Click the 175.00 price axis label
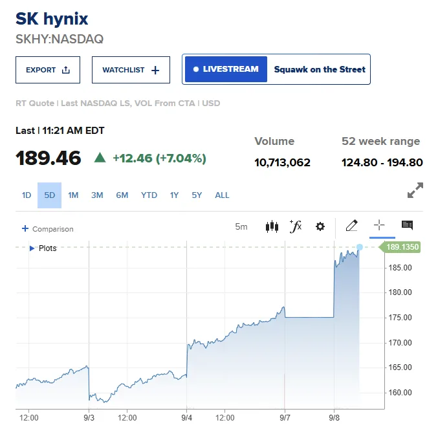Image resolution: width=427 pixels, height=427 pixels. pos(400,318)
